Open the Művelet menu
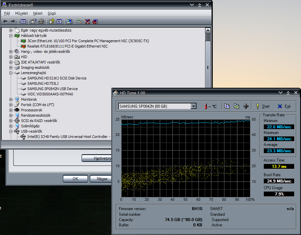 pos(21,13)
